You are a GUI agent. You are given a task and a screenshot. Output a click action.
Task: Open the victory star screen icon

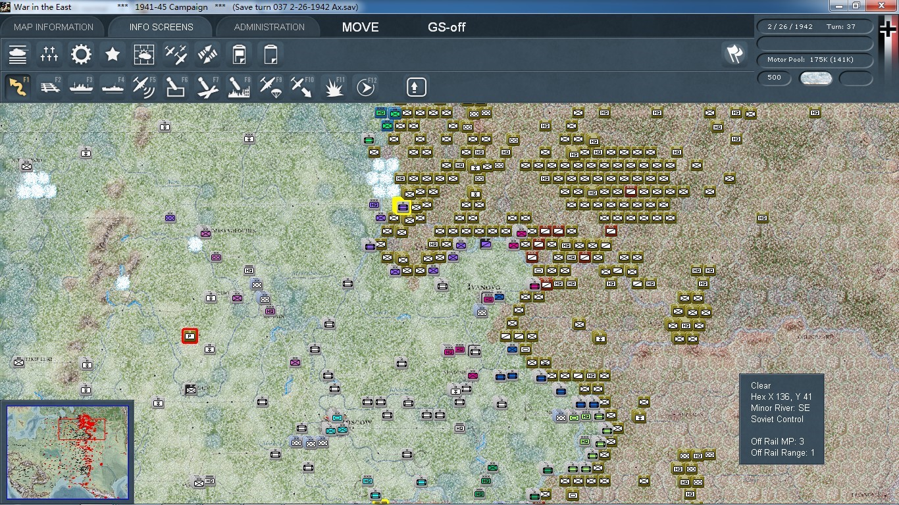click(x=113, y=54)
